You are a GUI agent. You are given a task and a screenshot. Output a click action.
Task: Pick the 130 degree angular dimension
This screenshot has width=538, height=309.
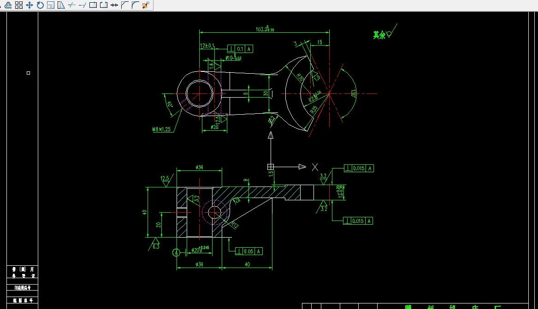click(x=353, y=93)
